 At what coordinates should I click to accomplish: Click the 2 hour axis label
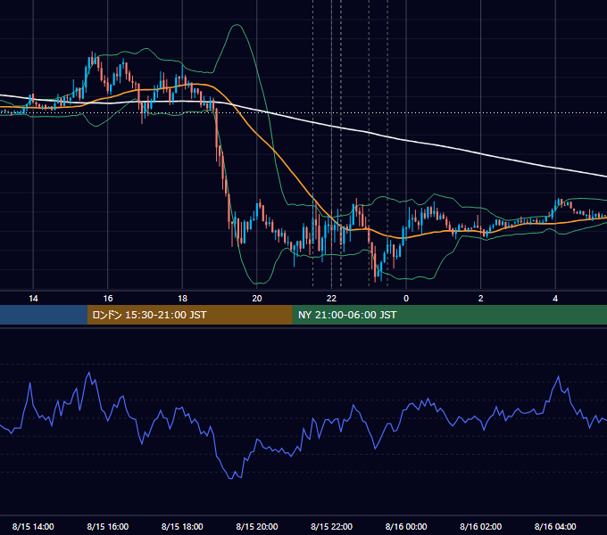click(481, 299)
